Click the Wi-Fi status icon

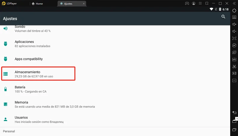click(211, 9)
